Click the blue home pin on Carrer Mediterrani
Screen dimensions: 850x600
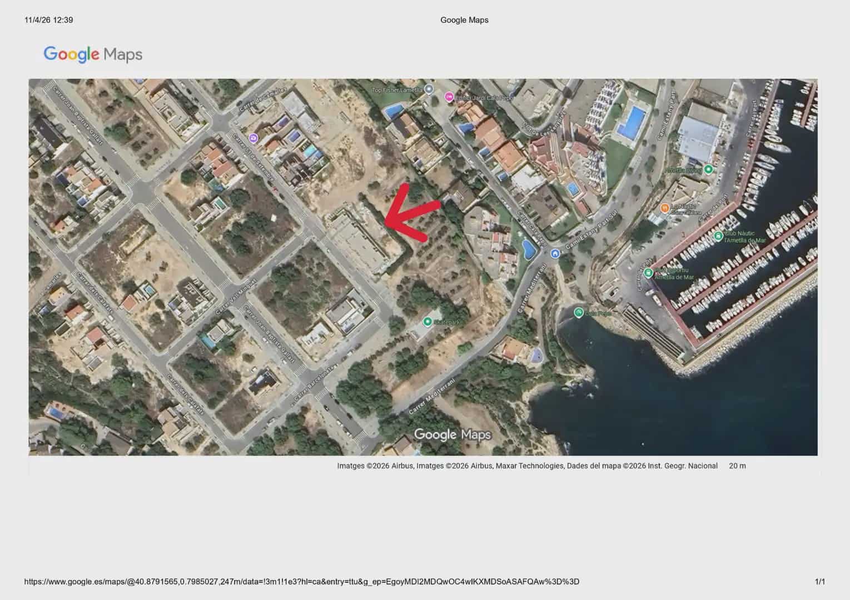[x=555, y=254]
